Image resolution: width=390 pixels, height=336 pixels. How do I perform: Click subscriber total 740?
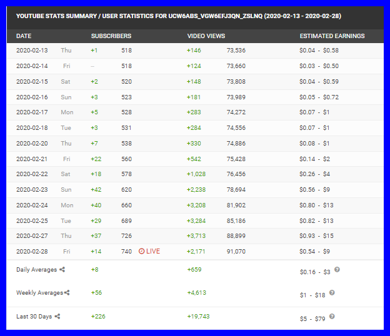click(x=126, y=252)
